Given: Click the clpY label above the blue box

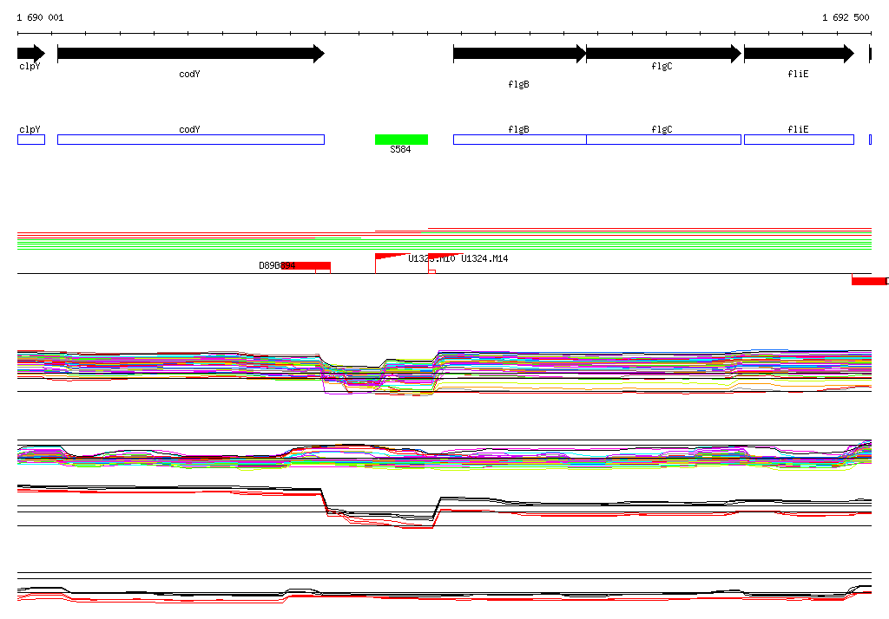Looking at the screenshot, I should [x=30, y=129].
